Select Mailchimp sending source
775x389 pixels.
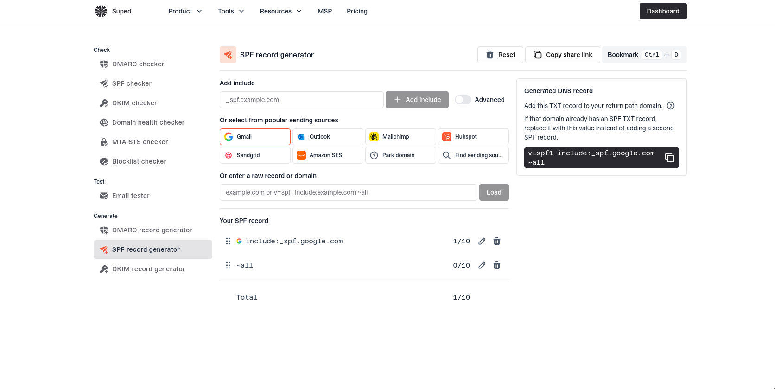click(400, 137)
